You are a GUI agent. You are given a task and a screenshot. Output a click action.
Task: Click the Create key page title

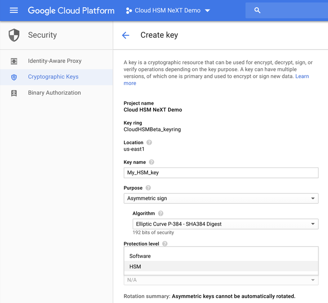tap(159, 35)
